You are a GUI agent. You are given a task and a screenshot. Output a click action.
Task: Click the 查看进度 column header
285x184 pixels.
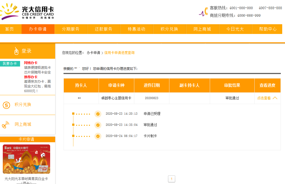coord(267,85)
